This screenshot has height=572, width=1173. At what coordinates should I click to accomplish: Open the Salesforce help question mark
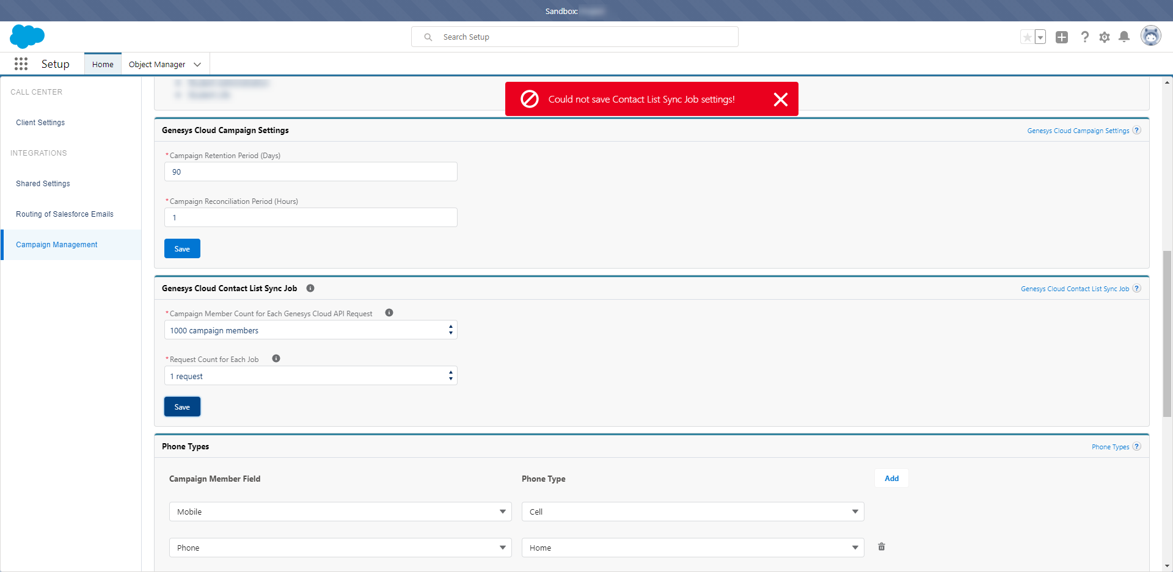point(1084,37)
